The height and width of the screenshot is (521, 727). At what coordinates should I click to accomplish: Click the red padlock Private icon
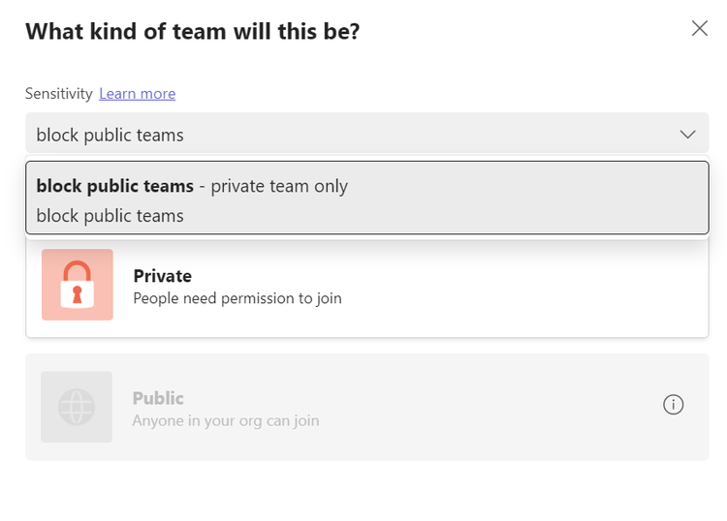tap(78, 285)
